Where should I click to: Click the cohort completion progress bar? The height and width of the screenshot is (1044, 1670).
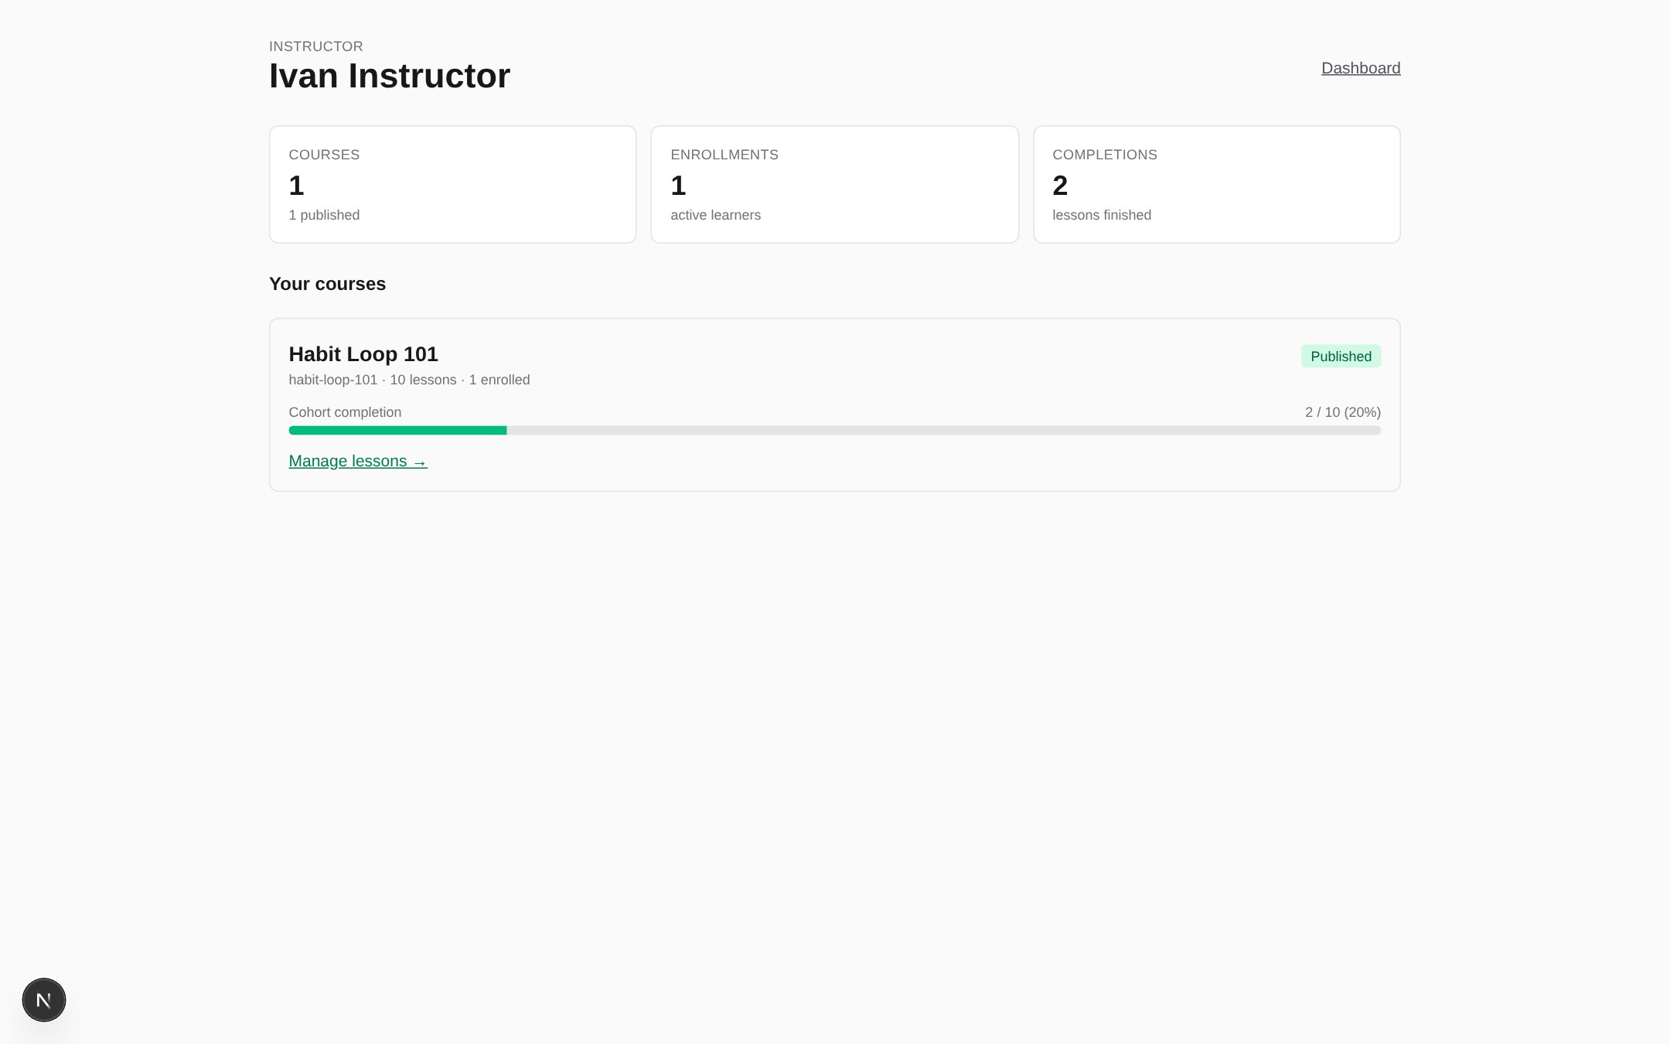(834, 430)
